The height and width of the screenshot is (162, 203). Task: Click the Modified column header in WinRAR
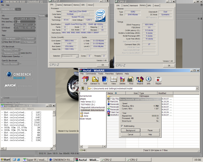pos(165,93)
